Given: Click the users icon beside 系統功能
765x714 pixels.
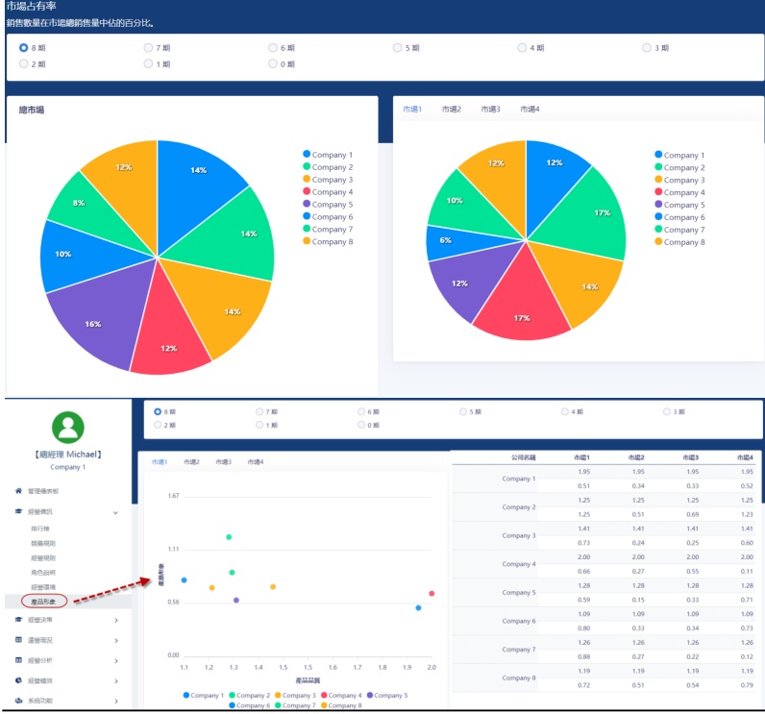Looking at the screenshot, I should [18, 701].
